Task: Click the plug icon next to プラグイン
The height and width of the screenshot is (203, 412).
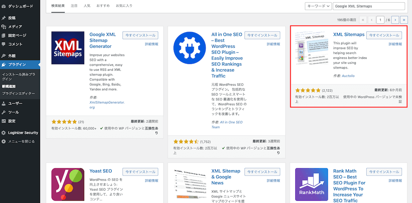Action: 3,64
